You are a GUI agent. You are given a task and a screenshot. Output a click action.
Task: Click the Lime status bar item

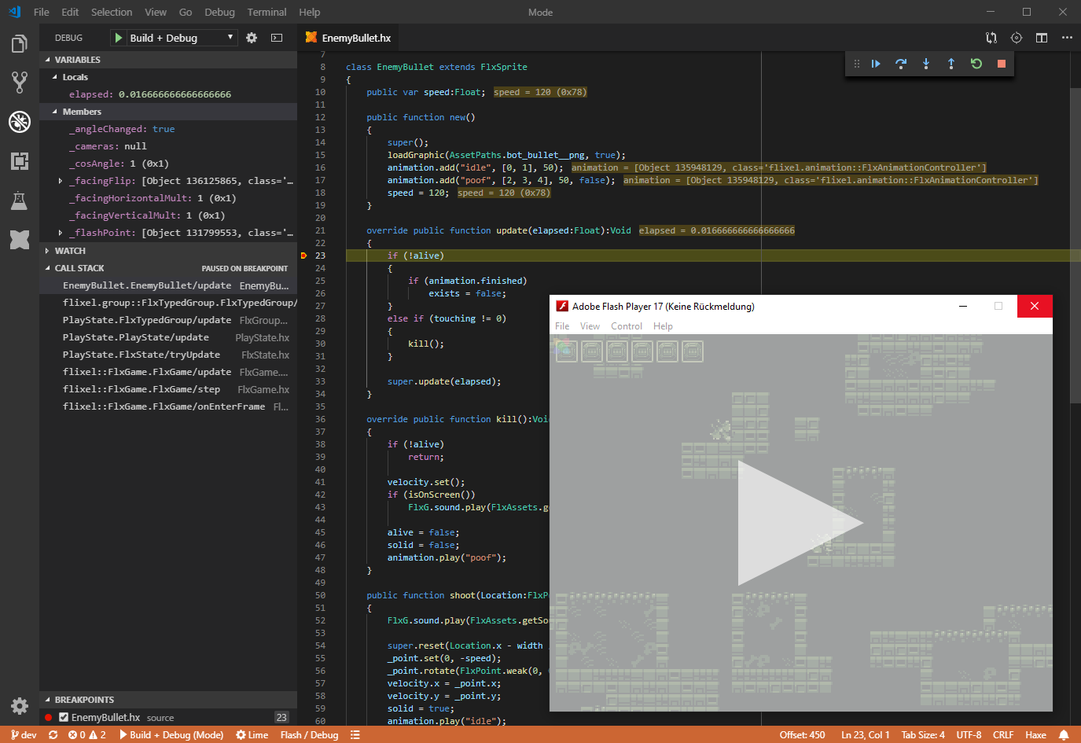[252, 735]
